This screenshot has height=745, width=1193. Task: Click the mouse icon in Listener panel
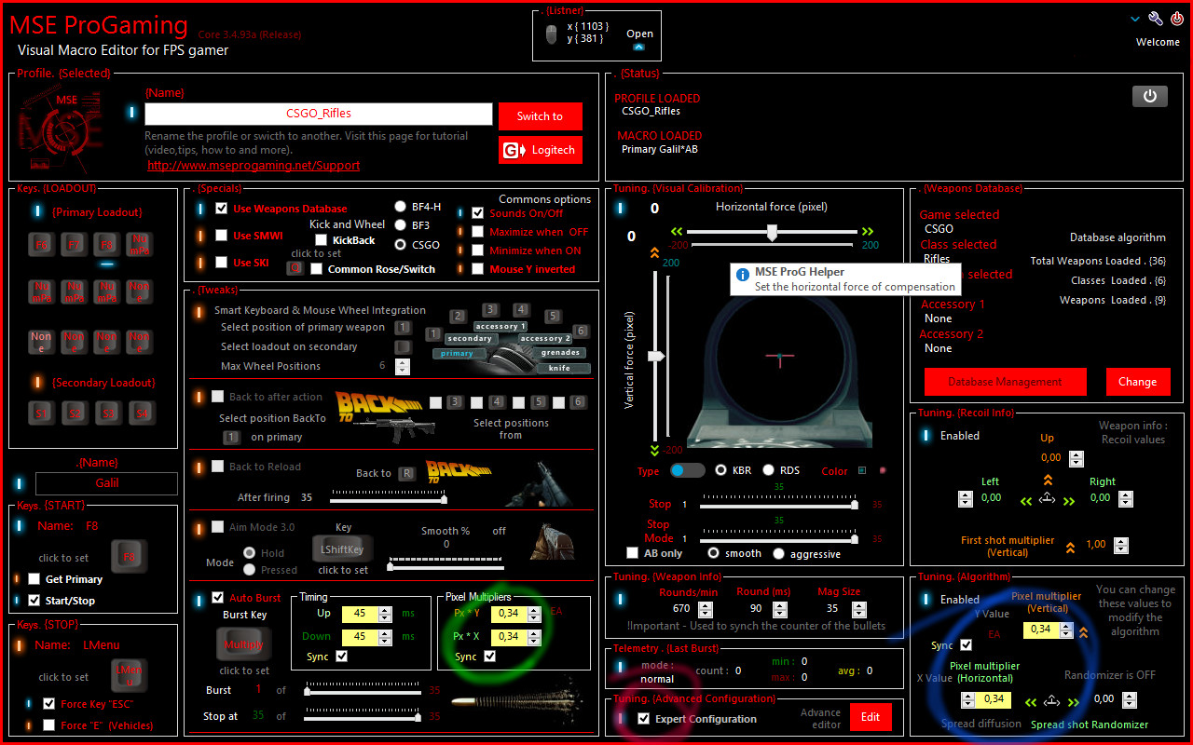click(x=552, y=34)
